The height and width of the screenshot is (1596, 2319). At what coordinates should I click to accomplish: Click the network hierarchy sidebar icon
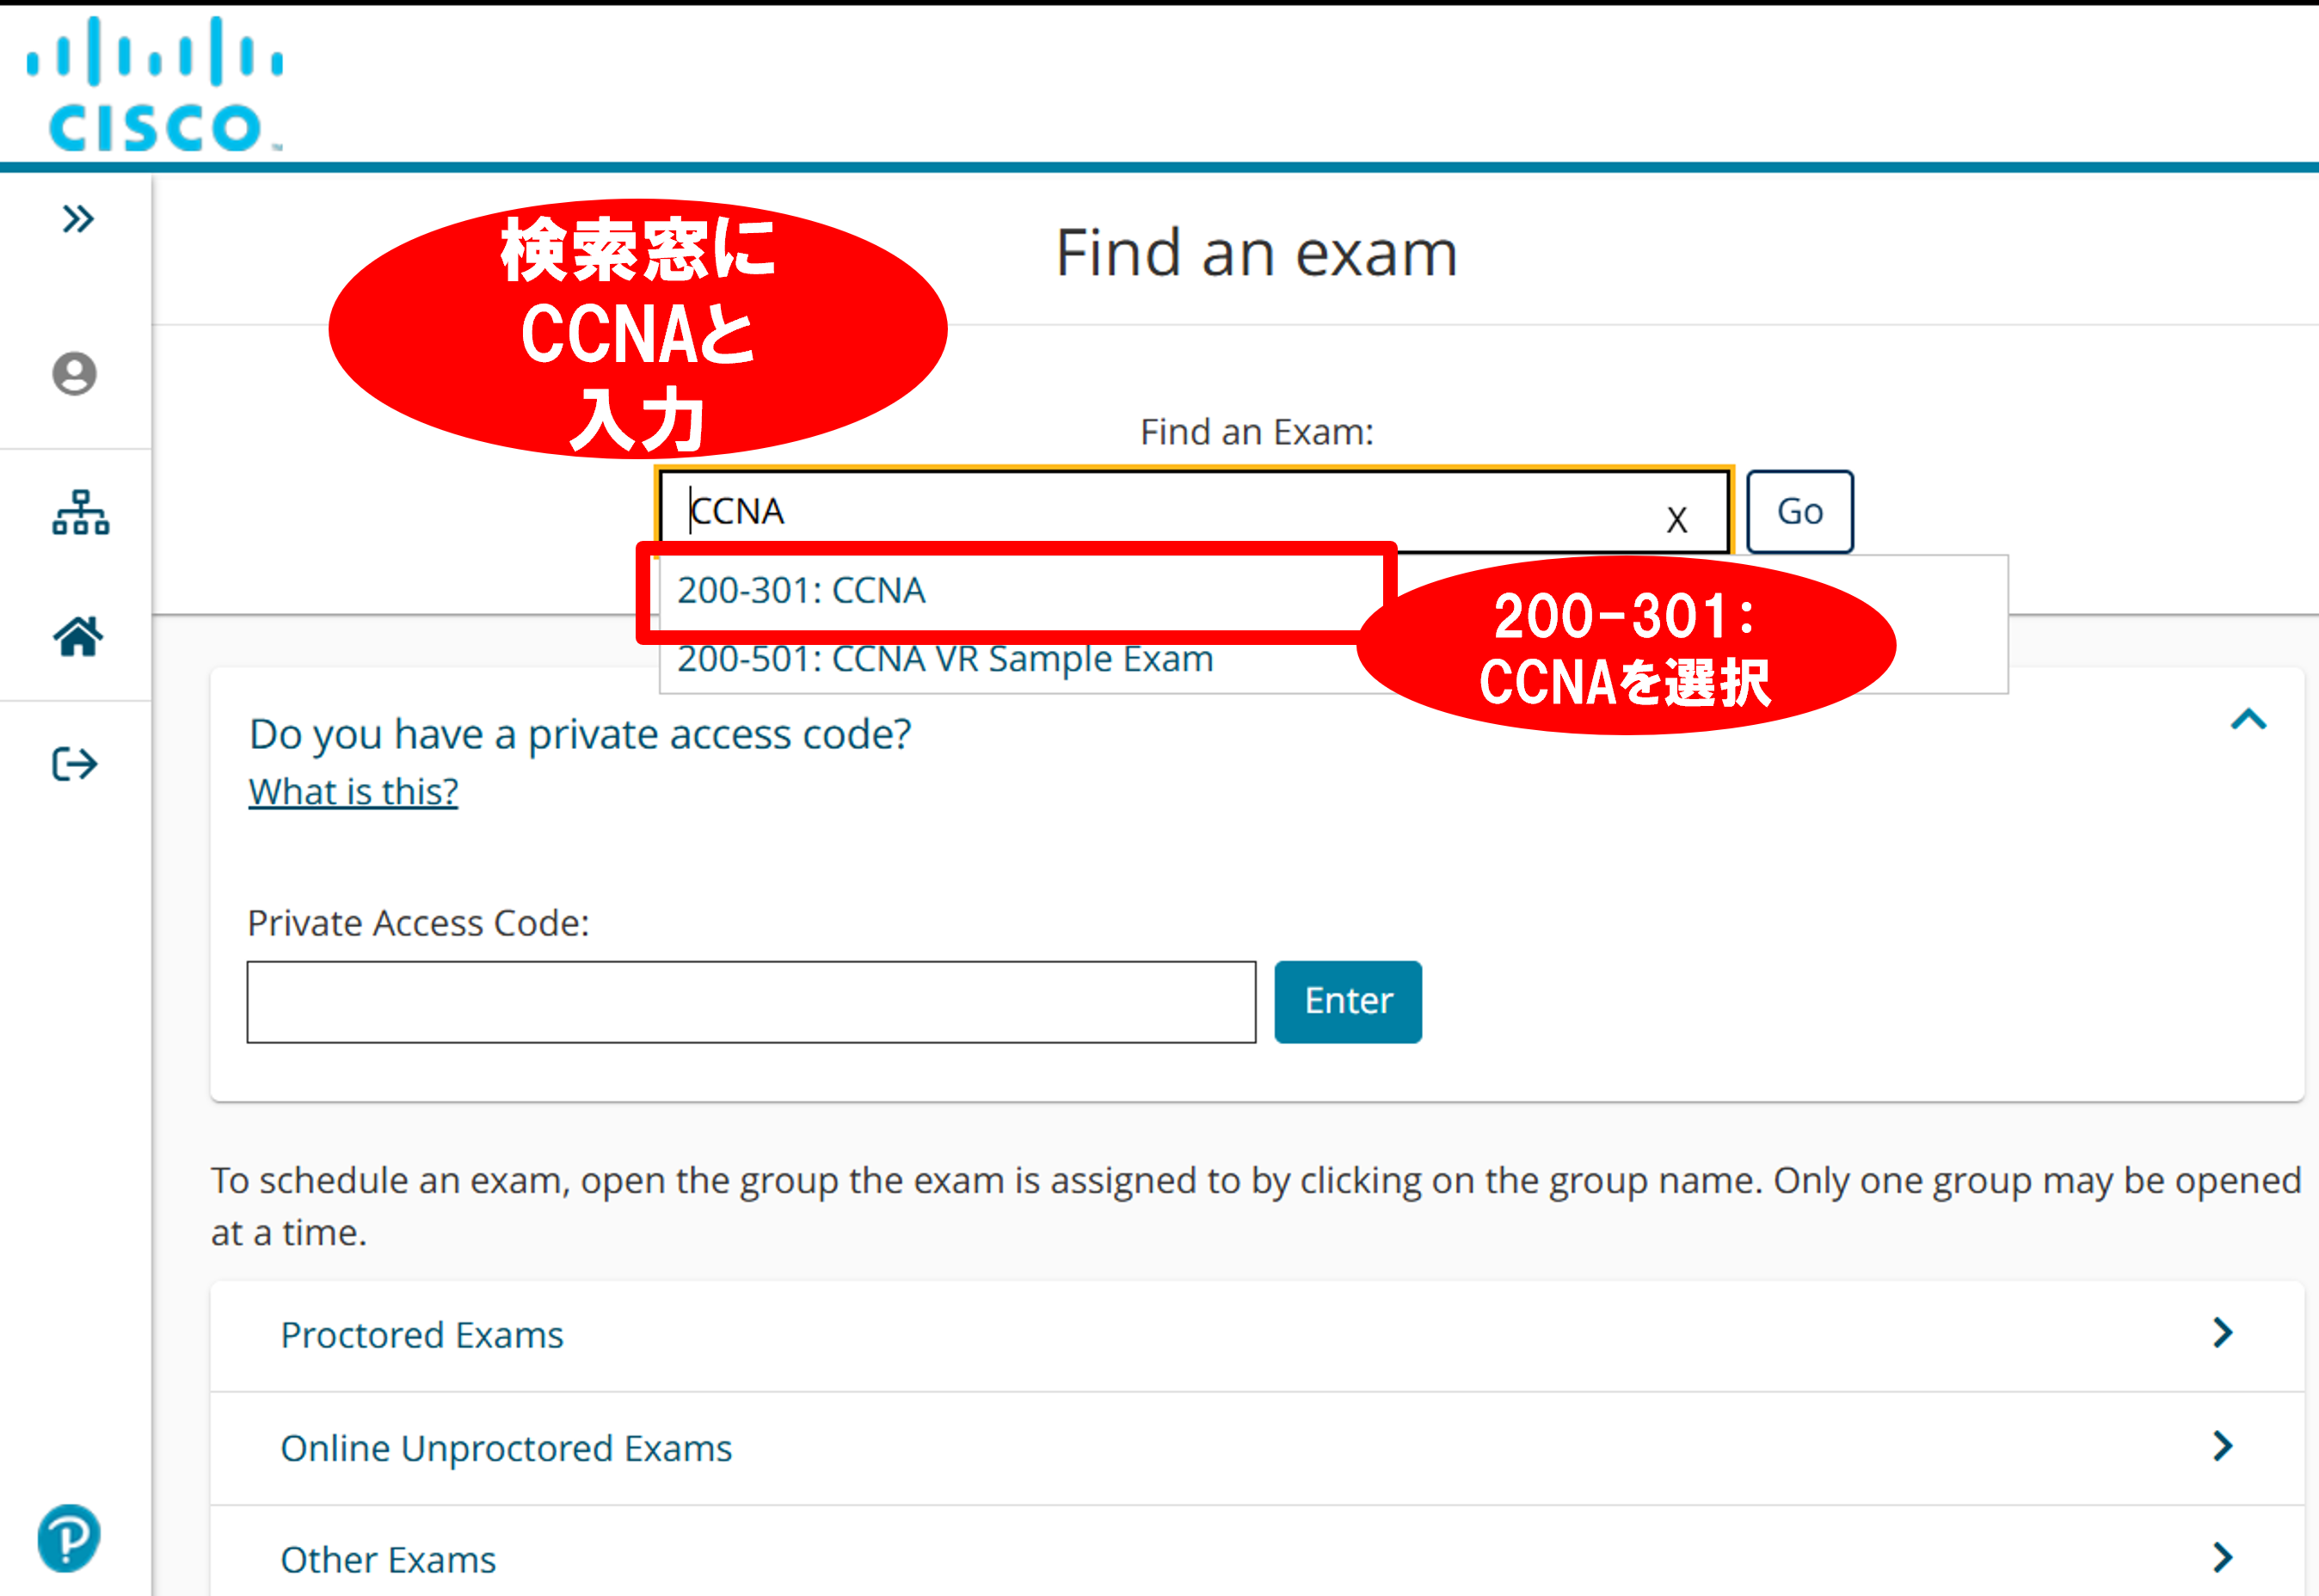pyautogui.click(x=80, y=513)
